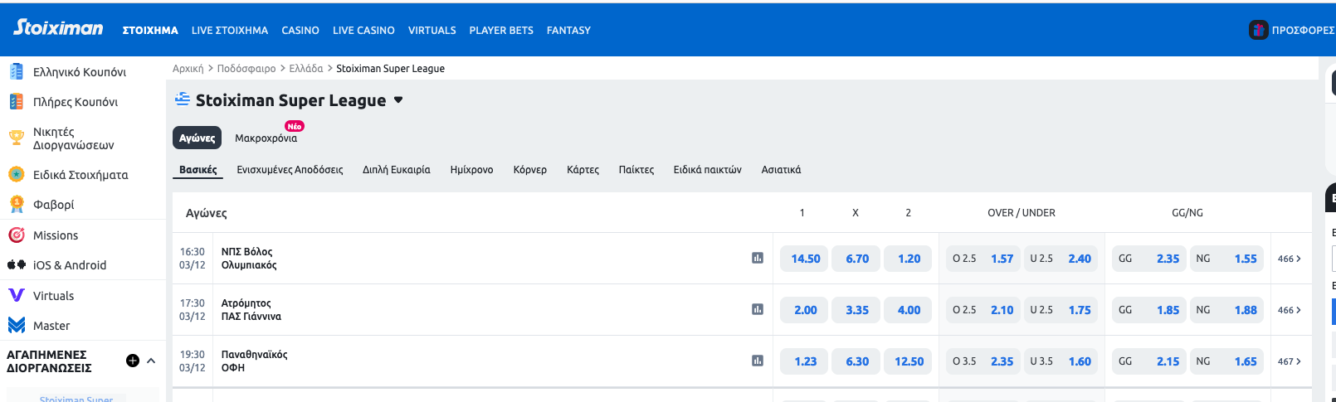Pick Over 3.5 odds 2.35 for Παναθηναϊκός
1336x402 pixels.
(982, 361)
